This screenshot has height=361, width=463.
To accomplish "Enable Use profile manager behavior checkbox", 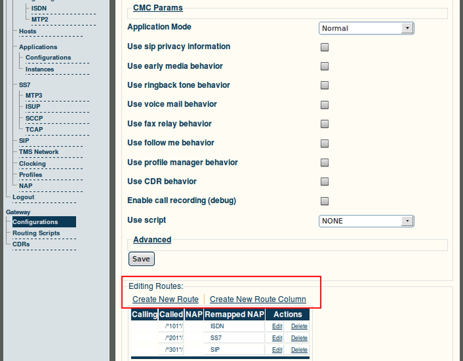I will pos(325,163).
